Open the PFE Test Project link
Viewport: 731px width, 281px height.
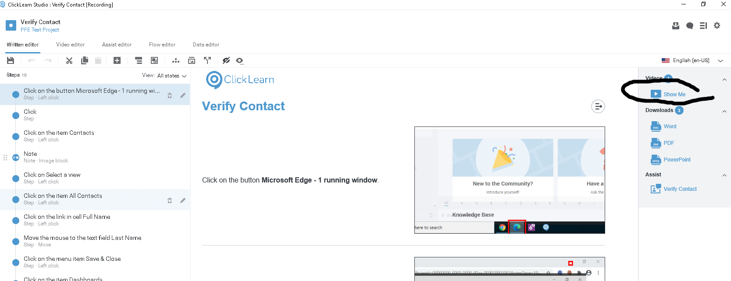point(40,30)
